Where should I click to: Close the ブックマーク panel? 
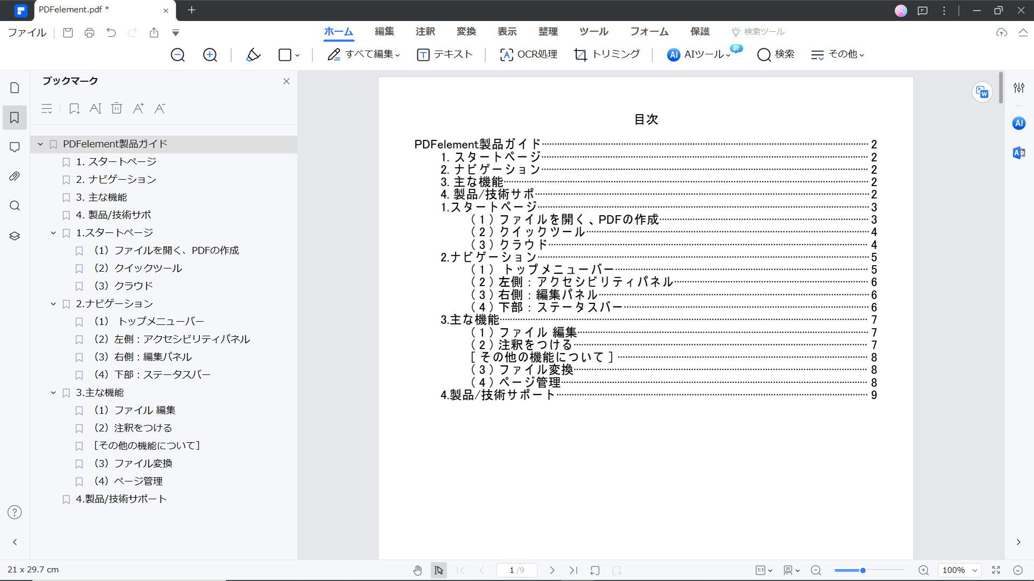287,81
